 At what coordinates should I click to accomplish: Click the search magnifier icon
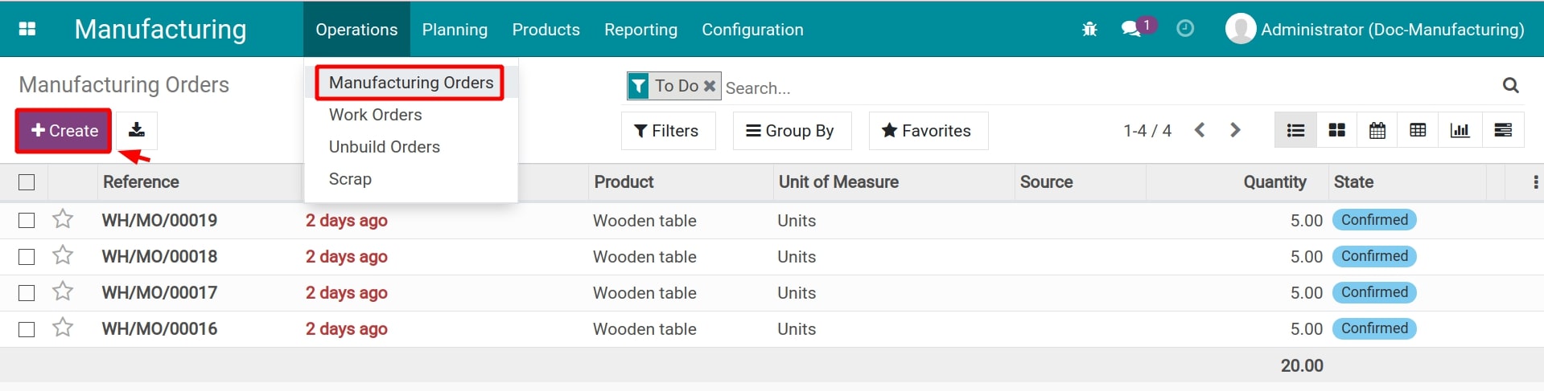point(1510,85)
